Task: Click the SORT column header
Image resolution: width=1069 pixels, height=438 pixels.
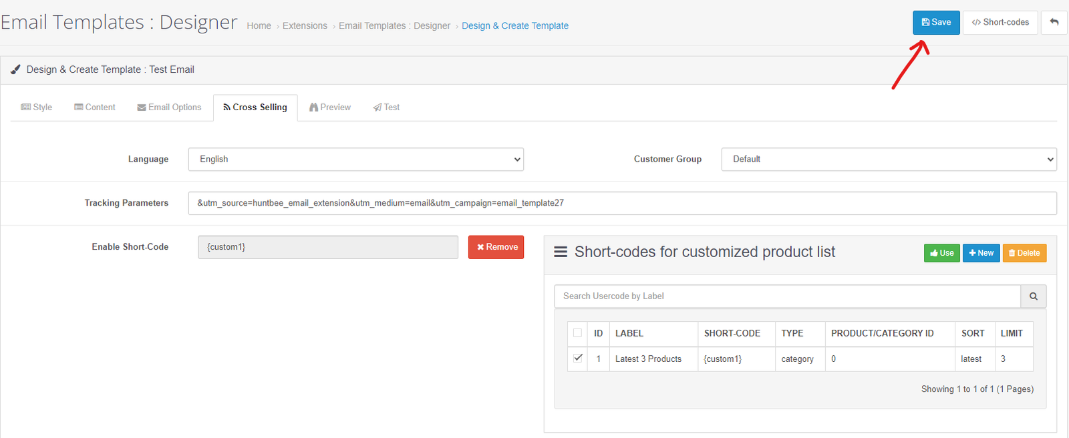Action: pos(975,333)
